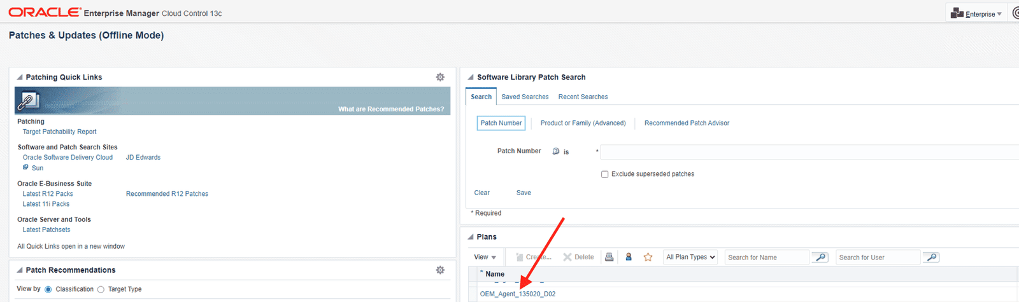
Task: Switch to the Saved Searches tab
Action: pyautogui.click(x=525, y=97)
